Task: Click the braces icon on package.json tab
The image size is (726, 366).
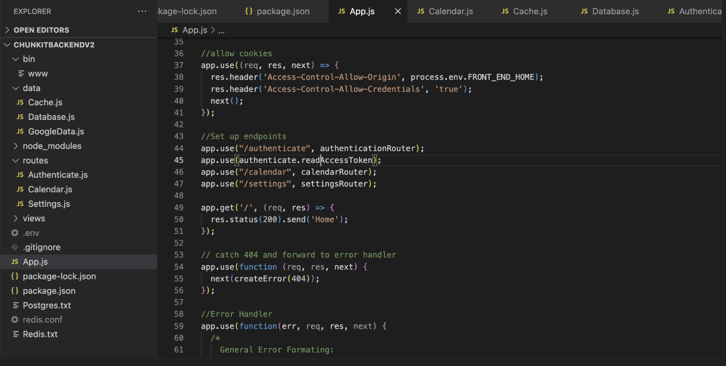Action: pyautogui.click(x=249, y=11)
